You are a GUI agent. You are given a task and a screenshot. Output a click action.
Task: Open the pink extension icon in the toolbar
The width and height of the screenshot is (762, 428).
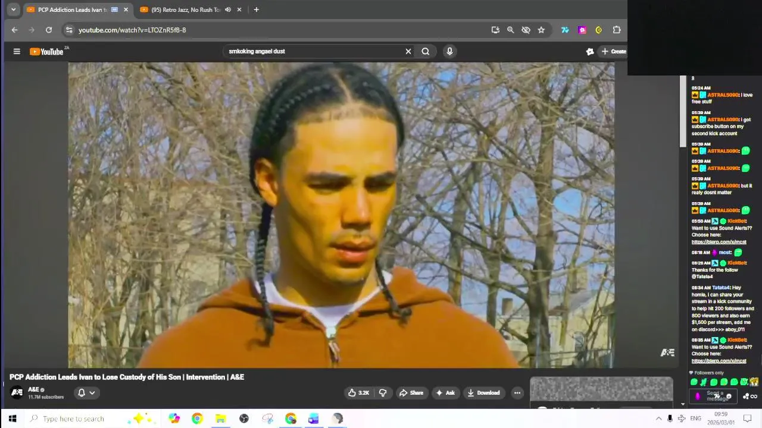click(x=582, y=30)
